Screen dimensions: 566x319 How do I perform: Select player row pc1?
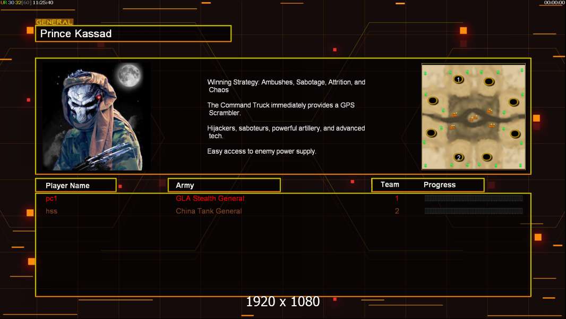point(283,198)
